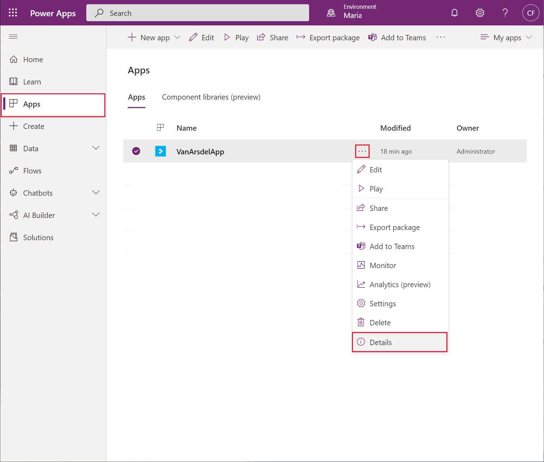This screenshot has height=462, width=544.
Task: Open the help question mark icon
Action: (x=505, y=13)
